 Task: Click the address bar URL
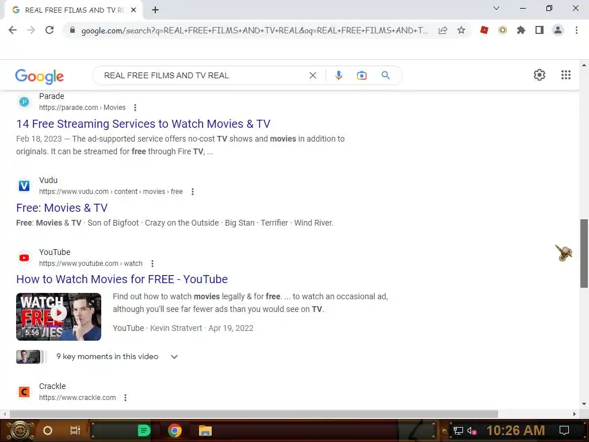(x=254, y=31)
